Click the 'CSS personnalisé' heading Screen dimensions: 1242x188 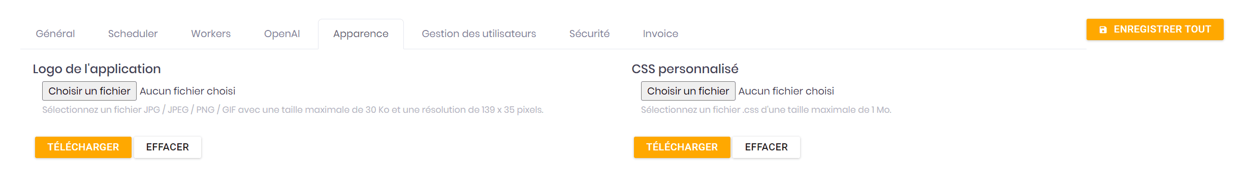point(685,69)
